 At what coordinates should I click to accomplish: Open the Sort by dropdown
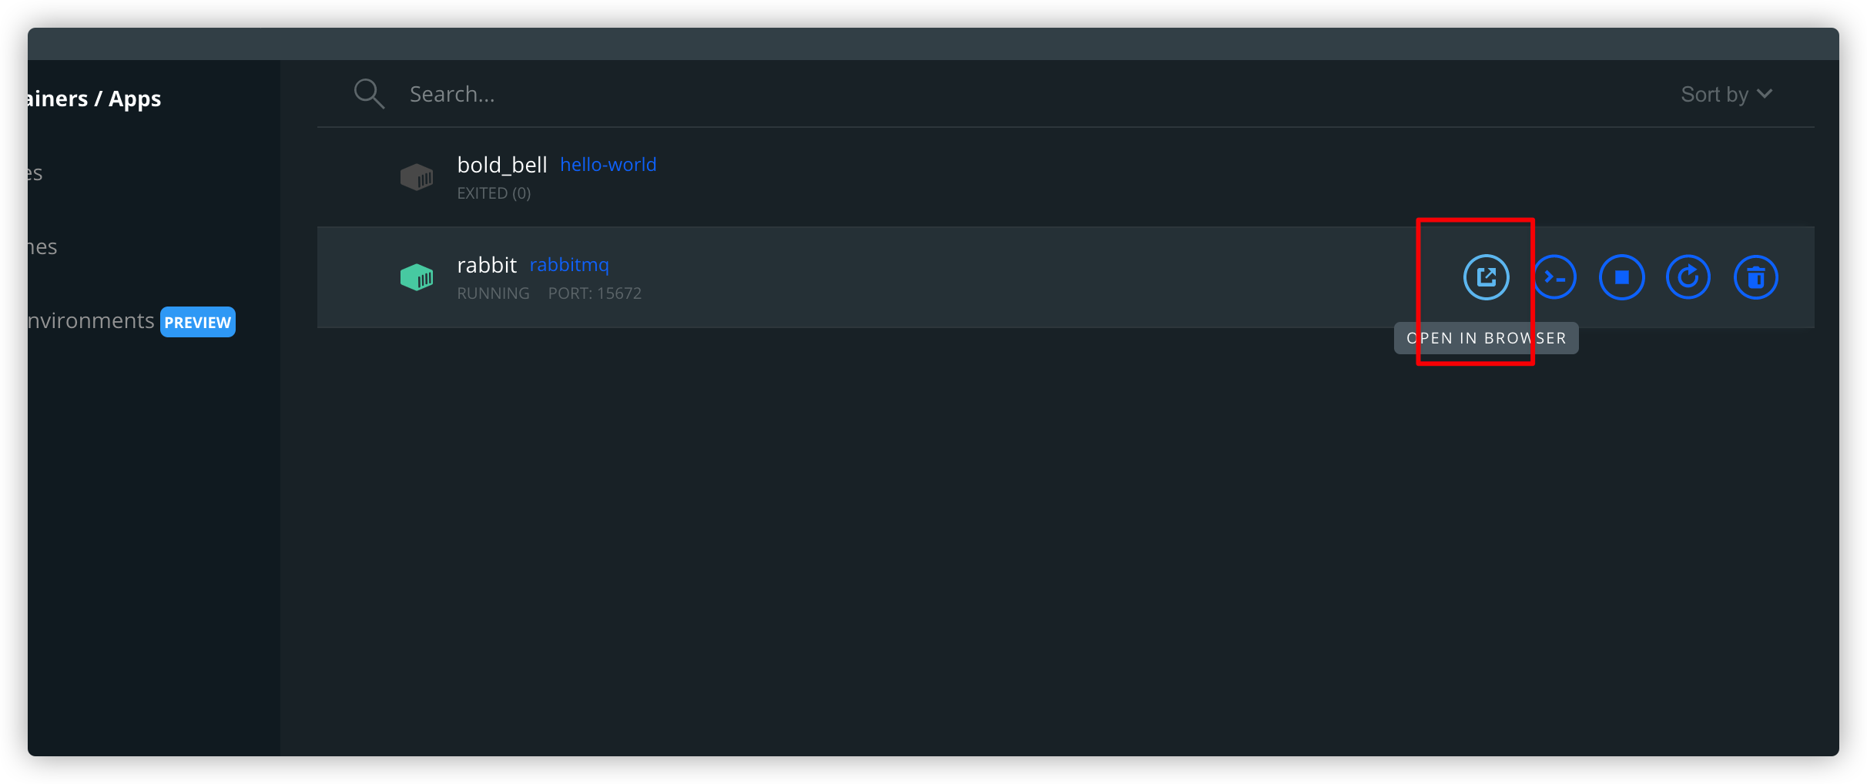(x=1726, y=94)
